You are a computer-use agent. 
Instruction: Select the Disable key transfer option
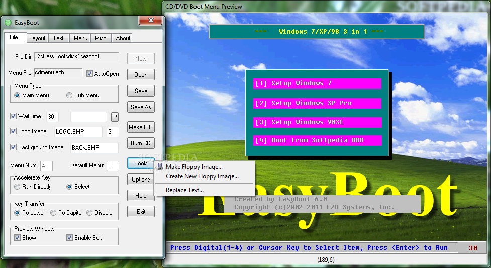coord(89,213)
